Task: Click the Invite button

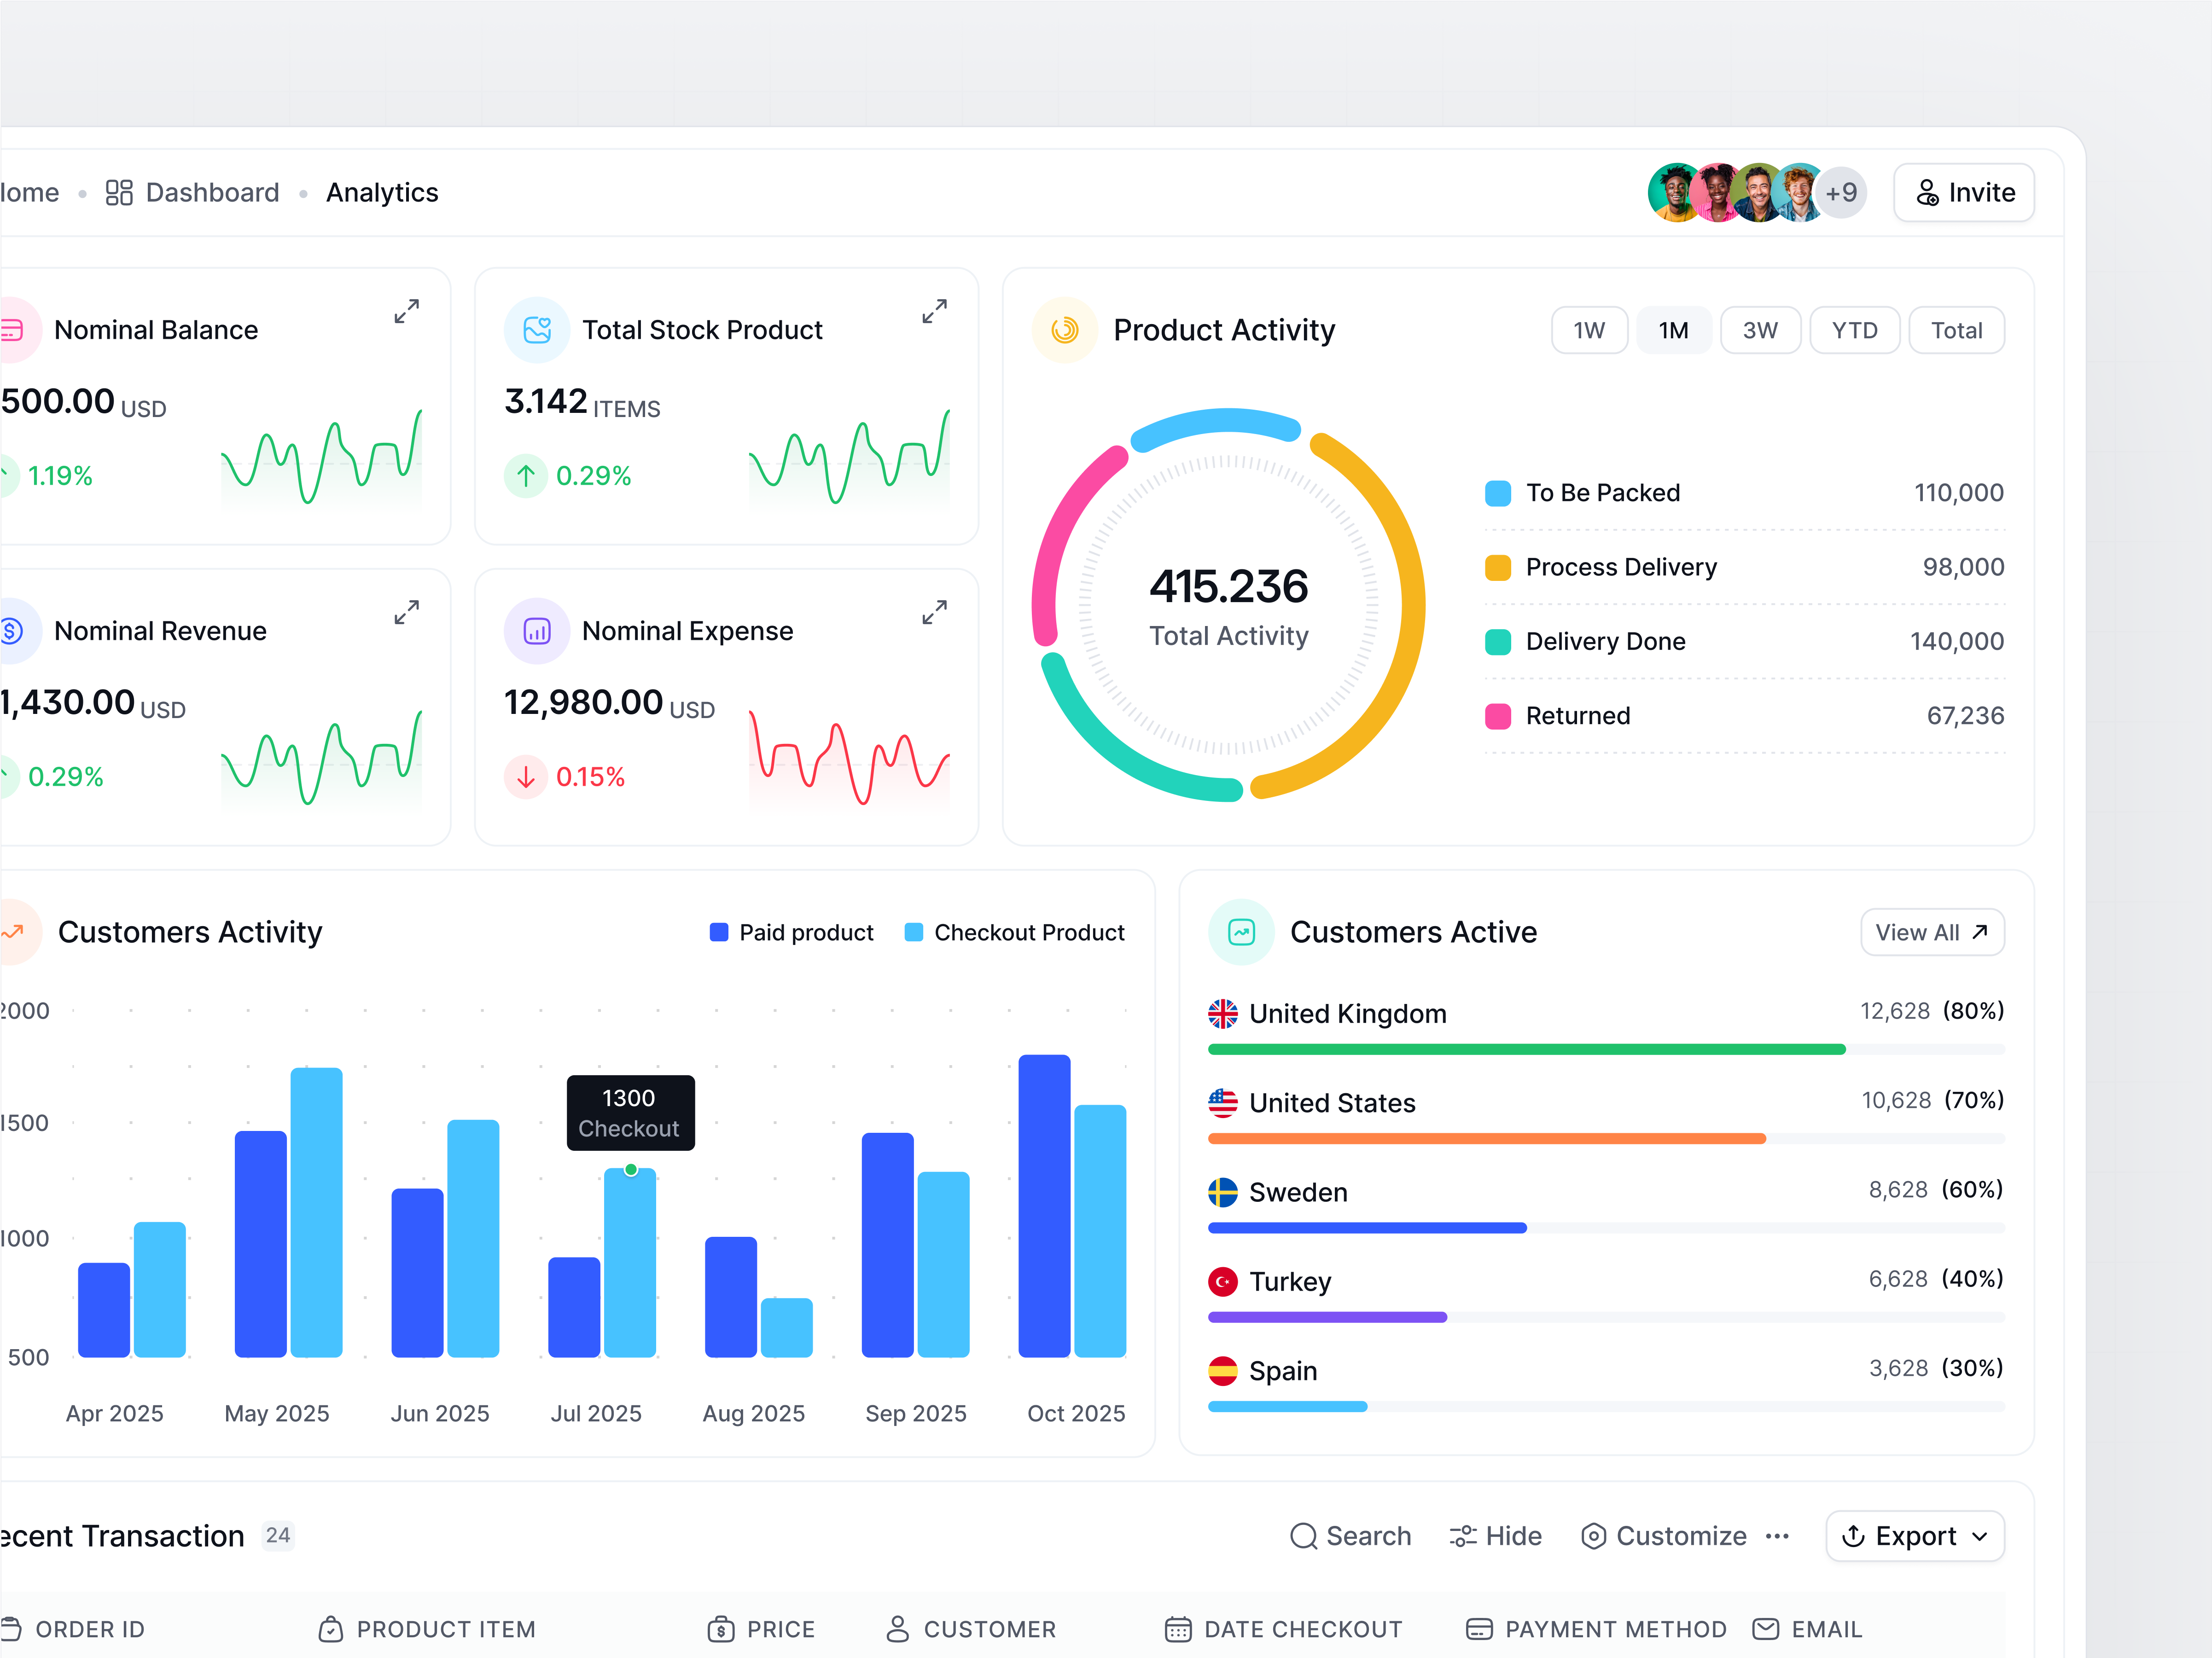Action: point(1964,192)
